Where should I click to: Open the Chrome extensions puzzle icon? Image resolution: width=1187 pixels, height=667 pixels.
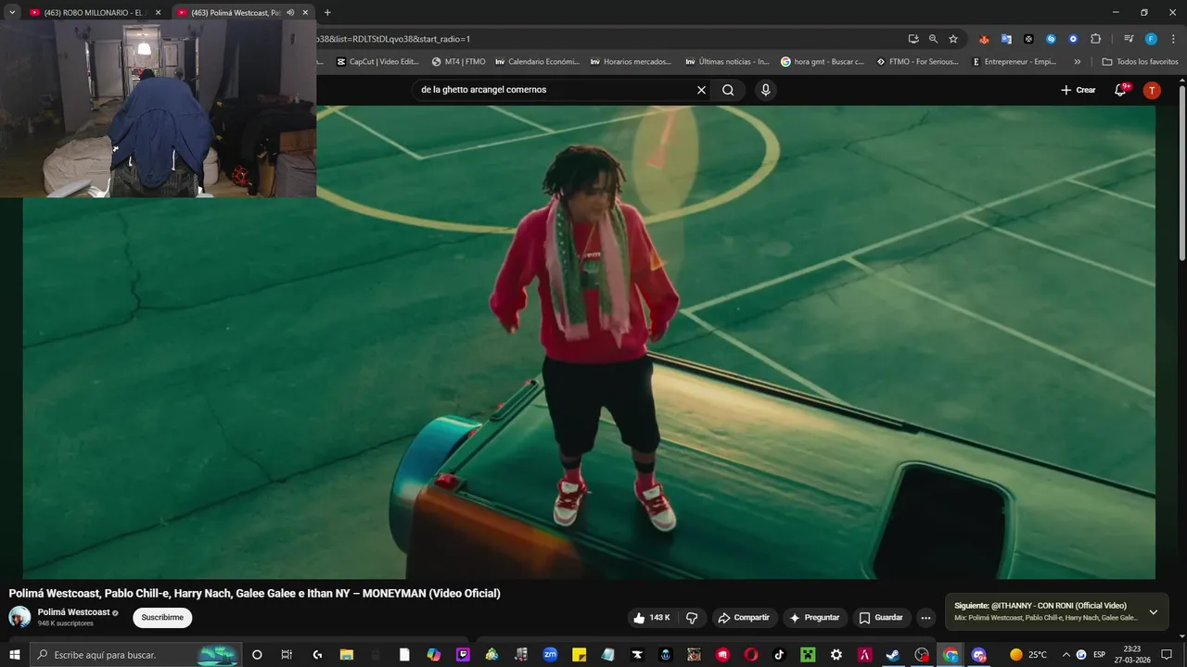[x=1095, y=39]
